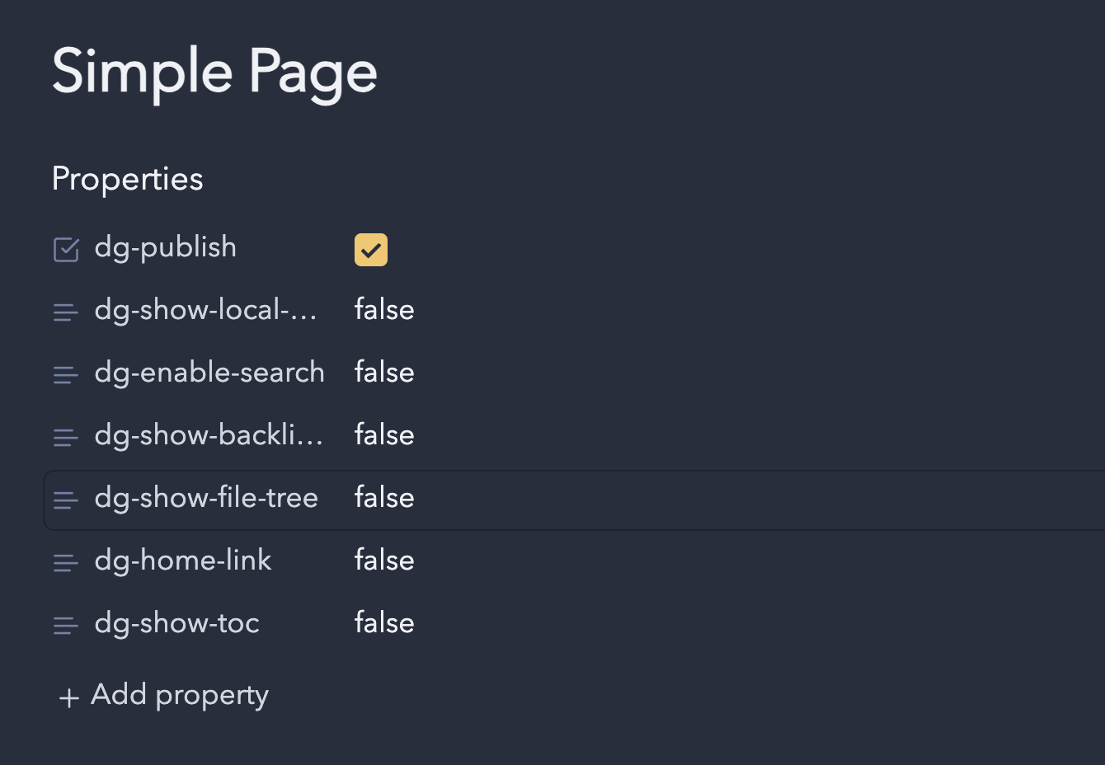Select the dg-enable-search property name

pyautogui.click(x=209, y=373)
